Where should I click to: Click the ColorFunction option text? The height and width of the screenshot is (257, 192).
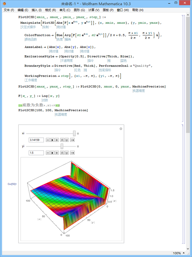(x=37, y=35)
